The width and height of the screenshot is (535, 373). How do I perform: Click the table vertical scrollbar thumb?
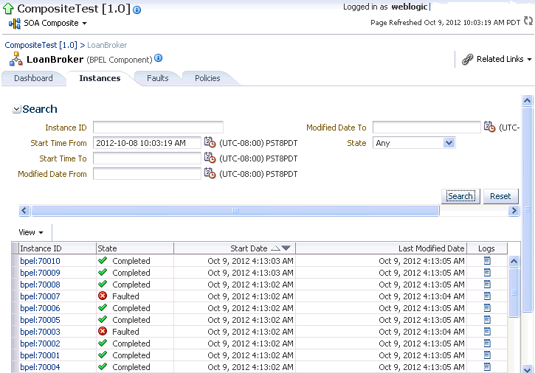[x=514, y=293]
